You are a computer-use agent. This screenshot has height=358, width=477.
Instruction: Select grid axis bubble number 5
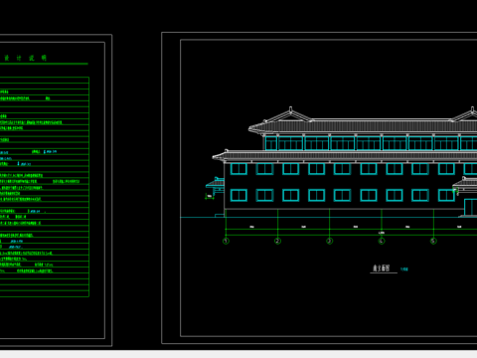(433, 241)
